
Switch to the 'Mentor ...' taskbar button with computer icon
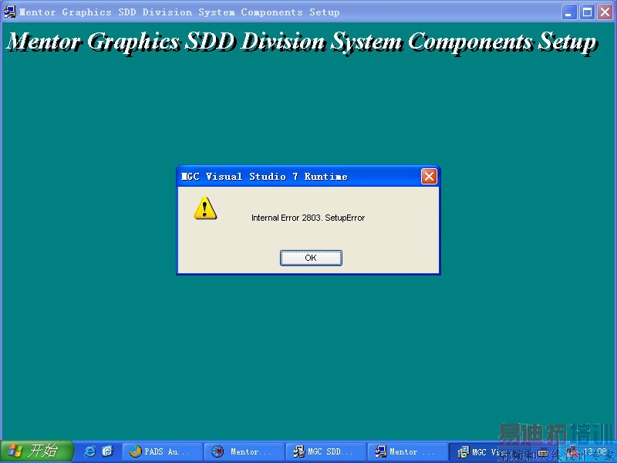click(408, 451)
